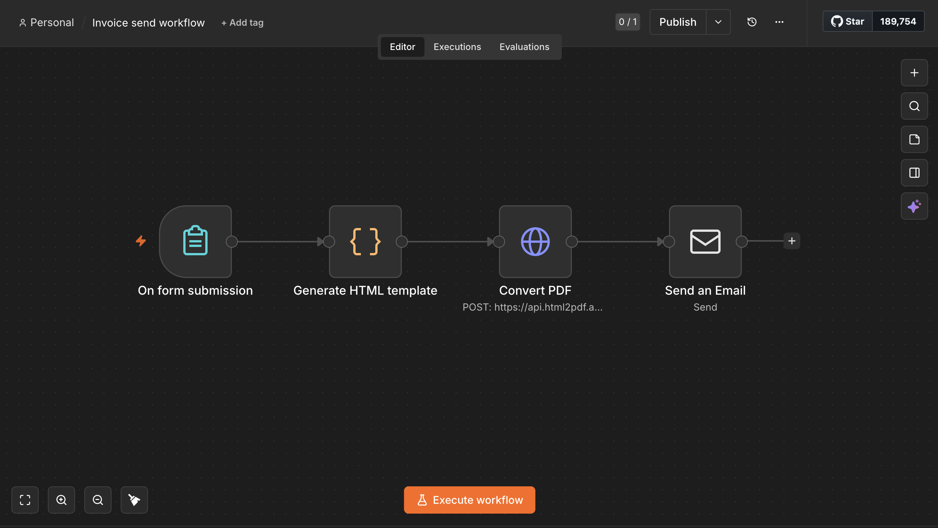Toggle the side panel layout icon
The width and height of the screenshot is (938, 528).
click(914, 173)
